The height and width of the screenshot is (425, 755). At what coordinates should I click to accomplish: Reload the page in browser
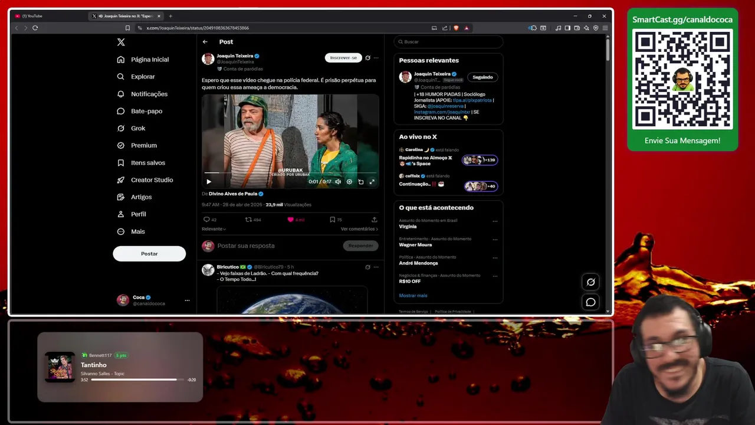click(x=35, y=28)
